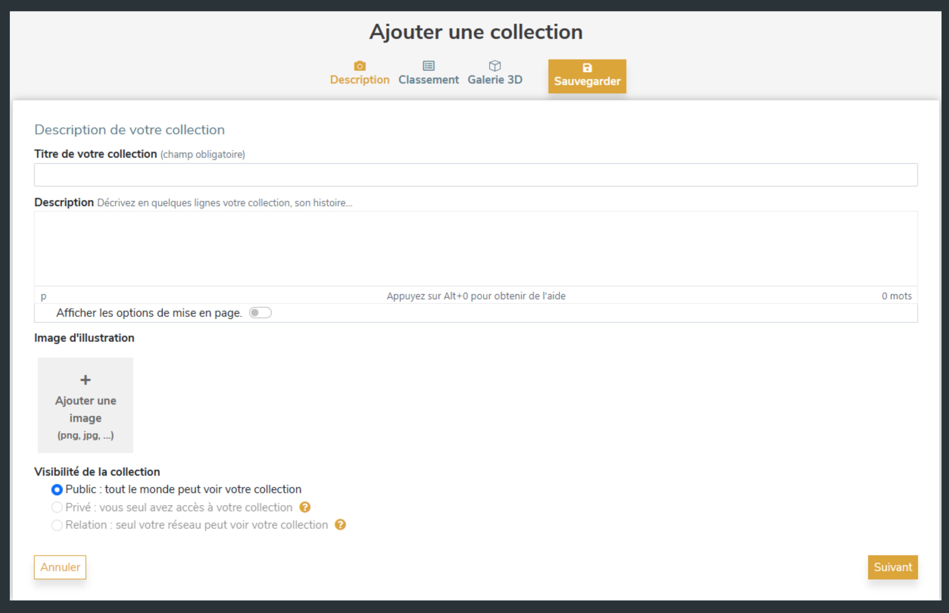This screenshot has width=949, height=613.
Task: Click the plus icon to add image
Action: pos(85,380)
